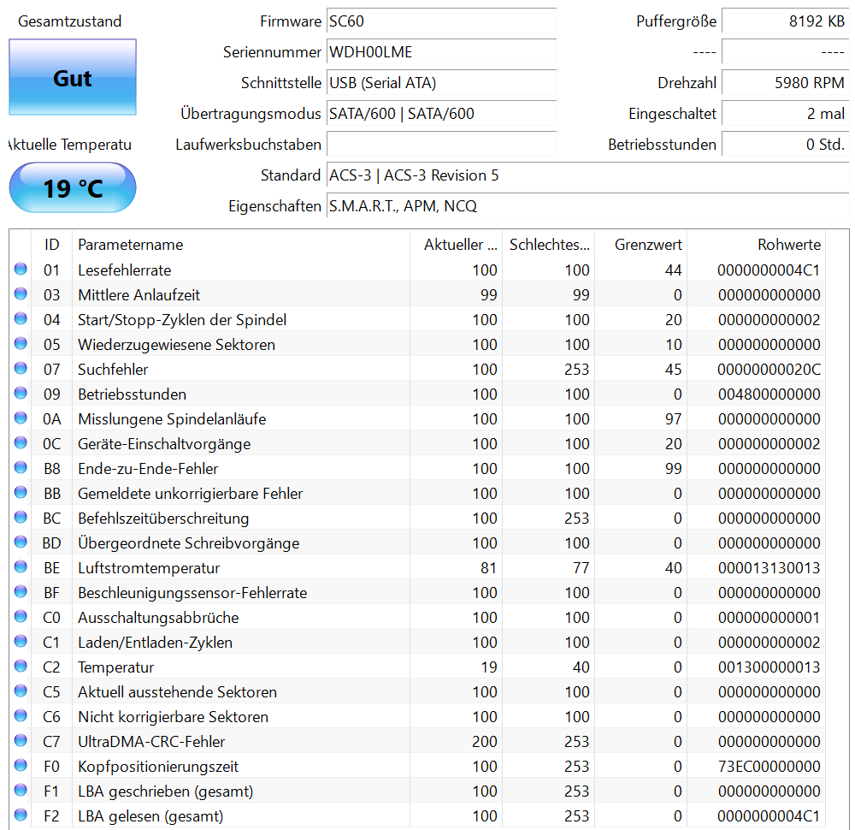
Task: Click the Firmware field showing SC60
Action: [442, 21]
